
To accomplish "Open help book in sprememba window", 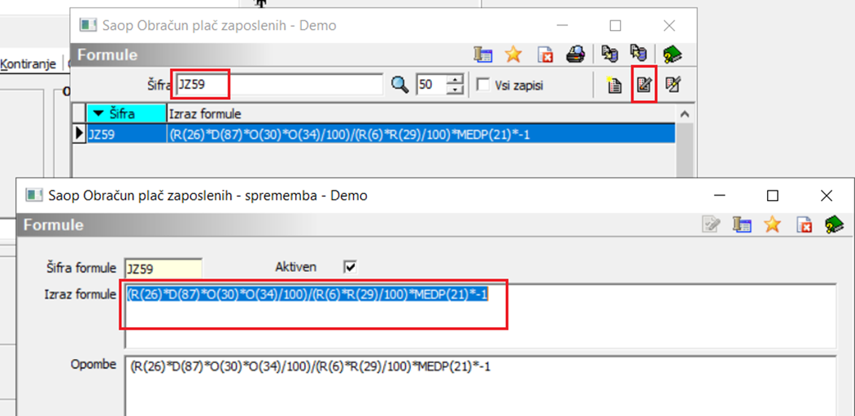I will click(x=834, y=225).
